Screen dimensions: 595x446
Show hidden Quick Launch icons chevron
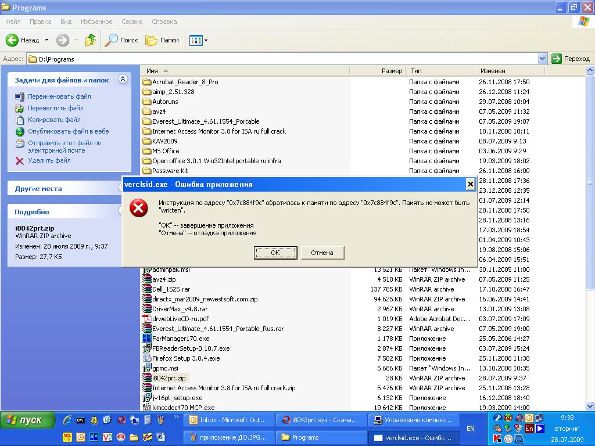pos(175,417)
